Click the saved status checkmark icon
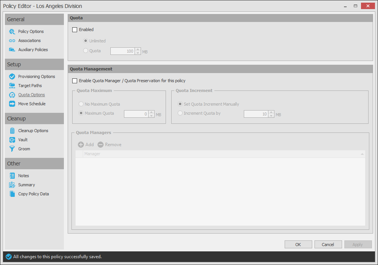378x265 pixels. (9, 257)
